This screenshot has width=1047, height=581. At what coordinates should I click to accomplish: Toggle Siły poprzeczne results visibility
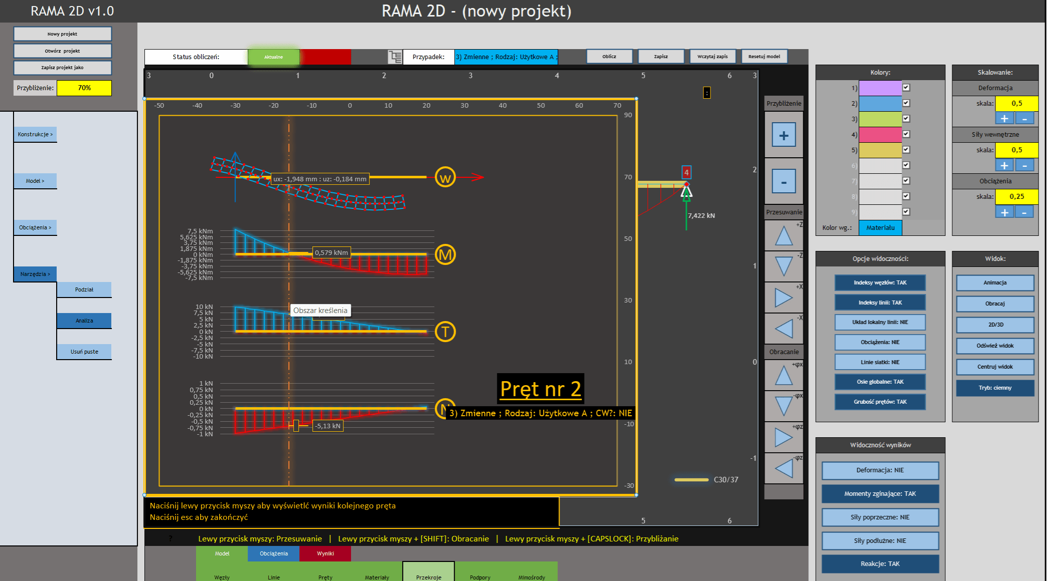point(880,517)
